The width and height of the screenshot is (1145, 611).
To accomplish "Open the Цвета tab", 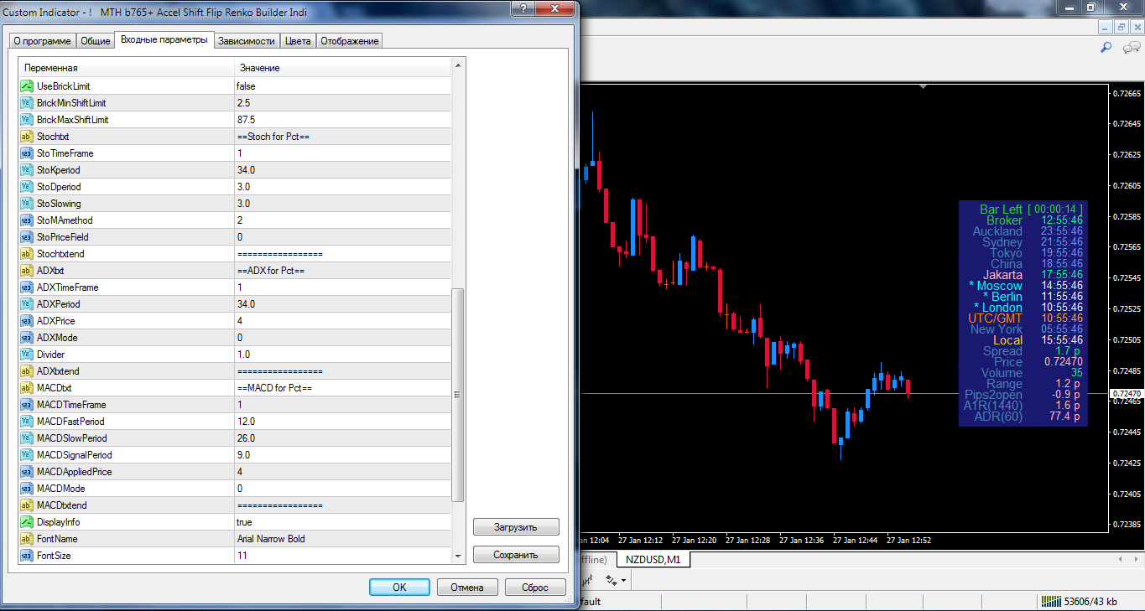I will [x=298, y=41].
